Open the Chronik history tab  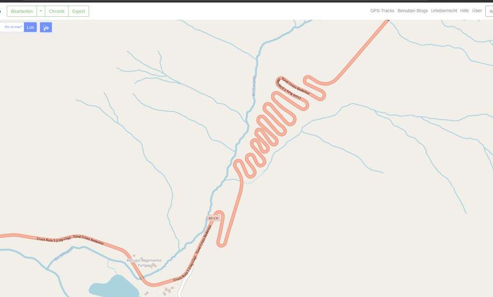point(57,11)
